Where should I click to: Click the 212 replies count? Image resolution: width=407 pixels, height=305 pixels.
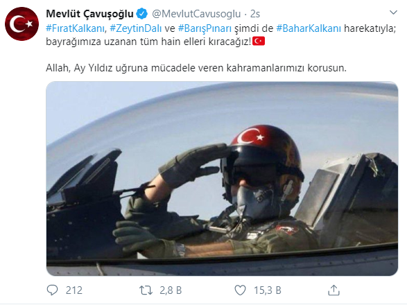[x=74, y=290]
